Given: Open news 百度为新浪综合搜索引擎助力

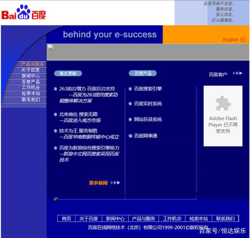Looking at the screenshot, I should pyautogui.click(x=89, y=148).
